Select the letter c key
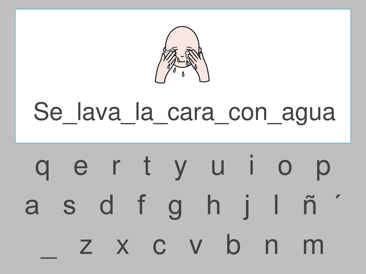This screenshot has width=366, height=274. tap(159, 246)
